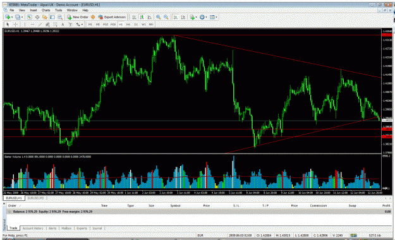Open the Mailbox tab

[x=66, y=229]
